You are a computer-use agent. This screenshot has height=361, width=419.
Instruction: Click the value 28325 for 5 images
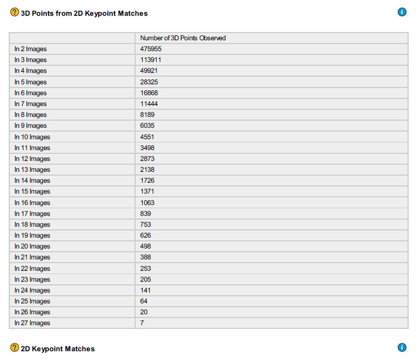pos(149,82)
